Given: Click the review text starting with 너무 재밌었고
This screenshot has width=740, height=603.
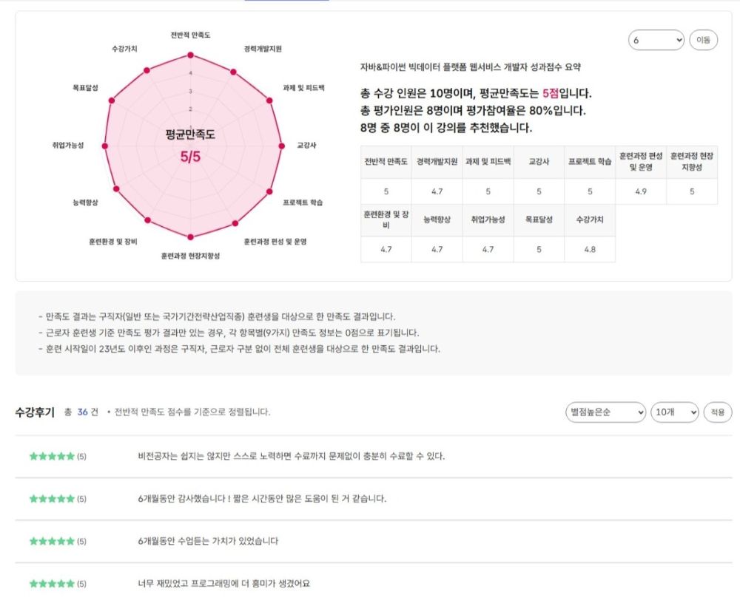Looking at the screenshot, I should click(223, 584).
